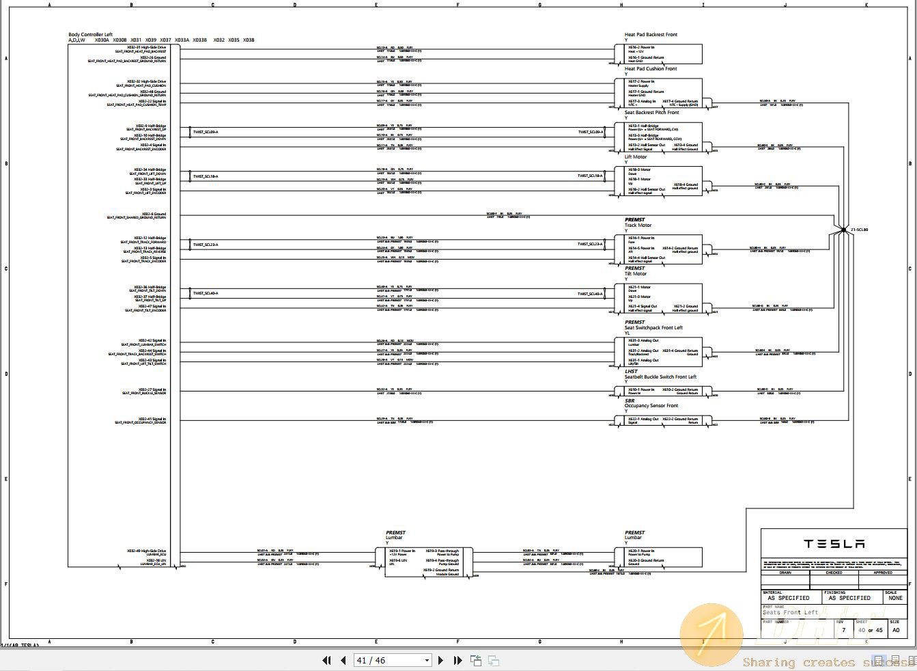Return to the previous view
The height and width of the screenshot is (671, 917).
[x=476, y=660]
